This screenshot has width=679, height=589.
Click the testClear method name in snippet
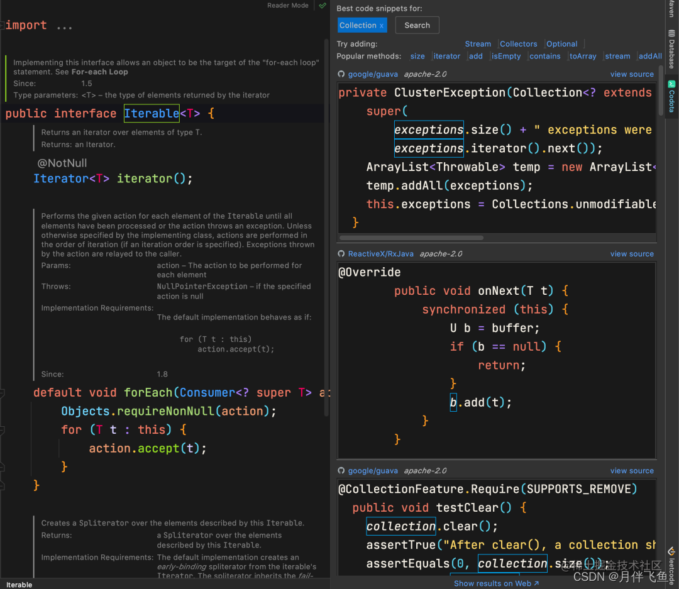466,508
